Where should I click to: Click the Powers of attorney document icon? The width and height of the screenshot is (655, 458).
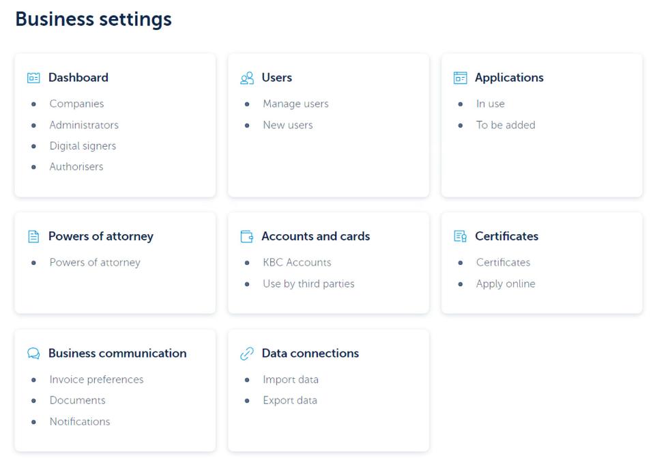click(33, 235)
